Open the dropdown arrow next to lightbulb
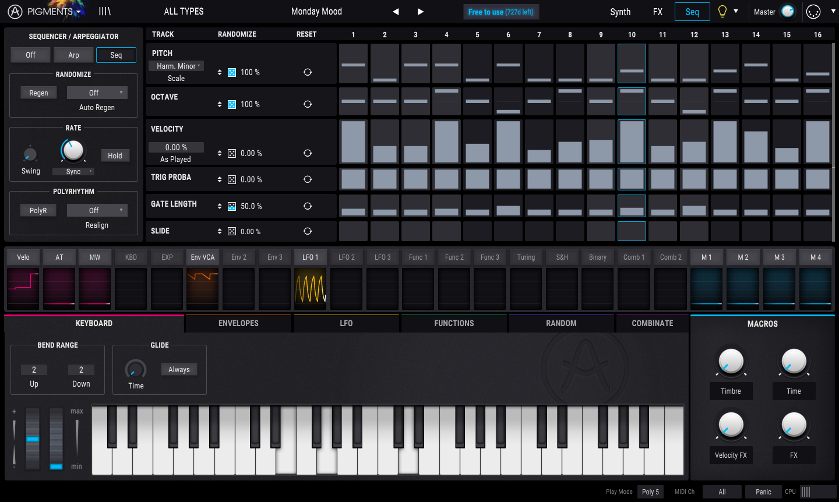The image size is (839, 502). 736,11
